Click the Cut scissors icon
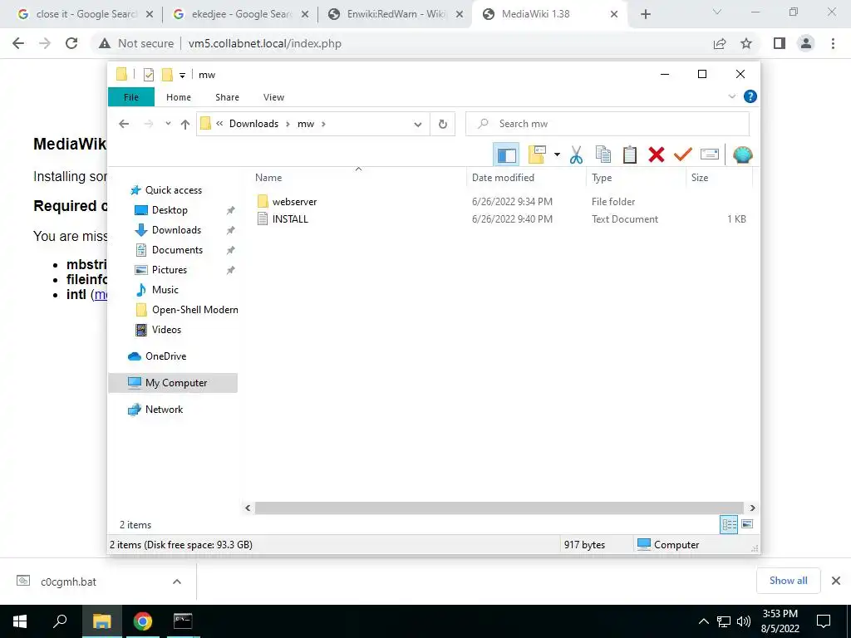The image size is (851, 638). (x=577, y=155)
